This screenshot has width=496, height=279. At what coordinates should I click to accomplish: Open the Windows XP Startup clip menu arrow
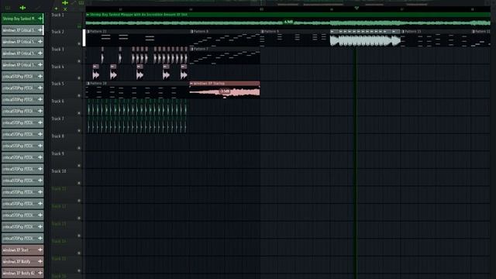(x=191, y=84)
